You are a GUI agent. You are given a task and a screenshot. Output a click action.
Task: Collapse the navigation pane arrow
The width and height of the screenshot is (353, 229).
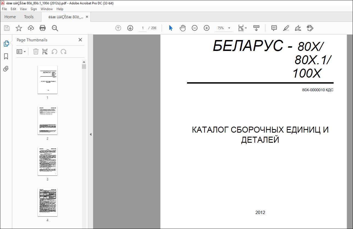91,134
